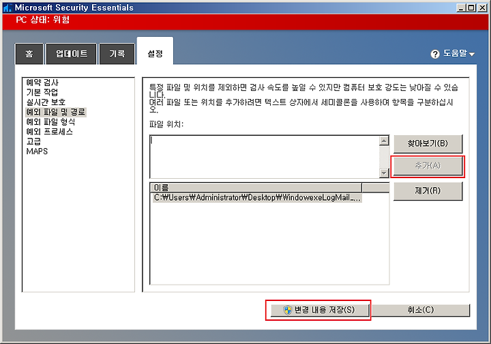Switch to the 업데이트 tab
Image resolution: width=491 pixels, height=344 pixels.
coord(72,54)
